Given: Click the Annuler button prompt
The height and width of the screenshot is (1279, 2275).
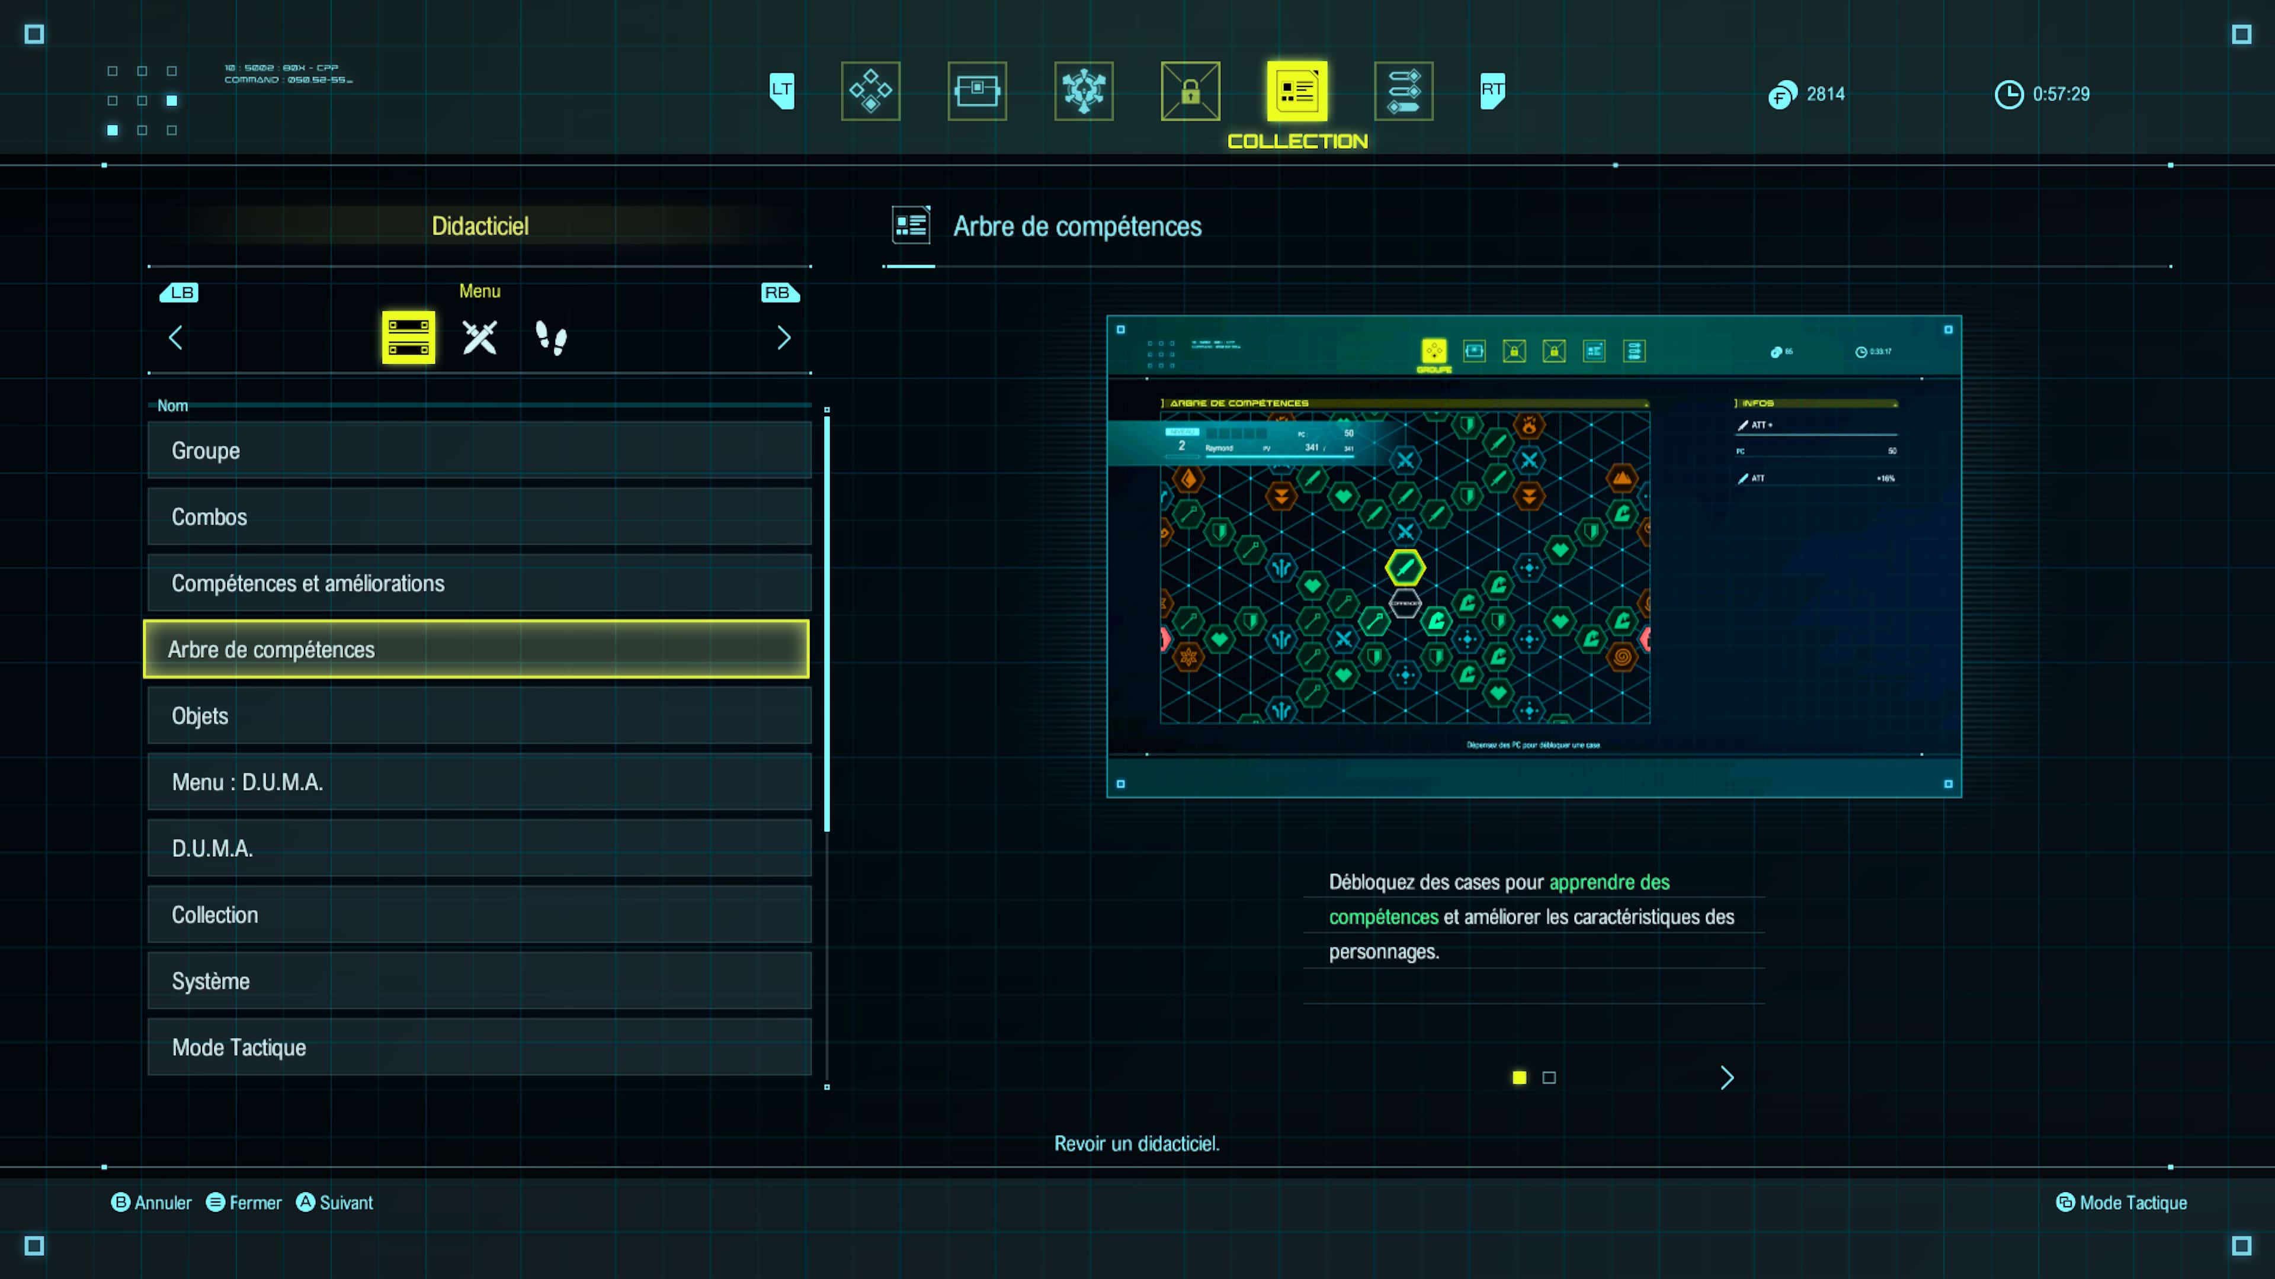Looking at the screenshot, I should pos(151,1202).
